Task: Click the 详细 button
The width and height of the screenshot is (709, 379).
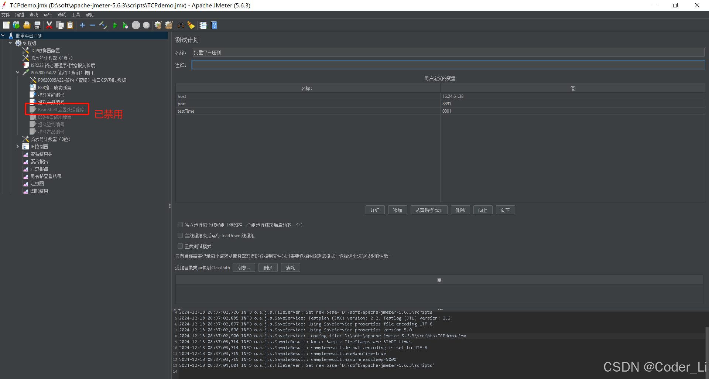Action: click(375, 210)
